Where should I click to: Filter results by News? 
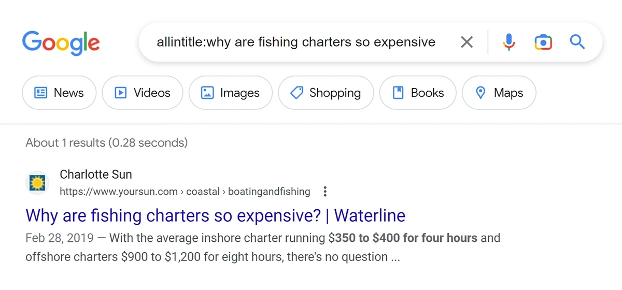click(x=59, y=93)
